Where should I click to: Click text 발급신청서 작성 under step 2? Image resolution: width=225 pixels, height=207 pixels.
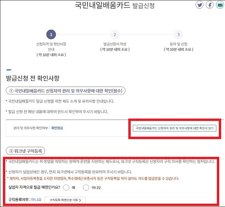[x=115, y=44]
